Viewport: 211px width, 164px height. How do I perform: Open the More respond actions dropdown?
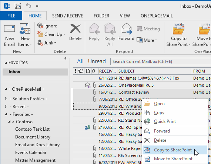click(147, 40)
